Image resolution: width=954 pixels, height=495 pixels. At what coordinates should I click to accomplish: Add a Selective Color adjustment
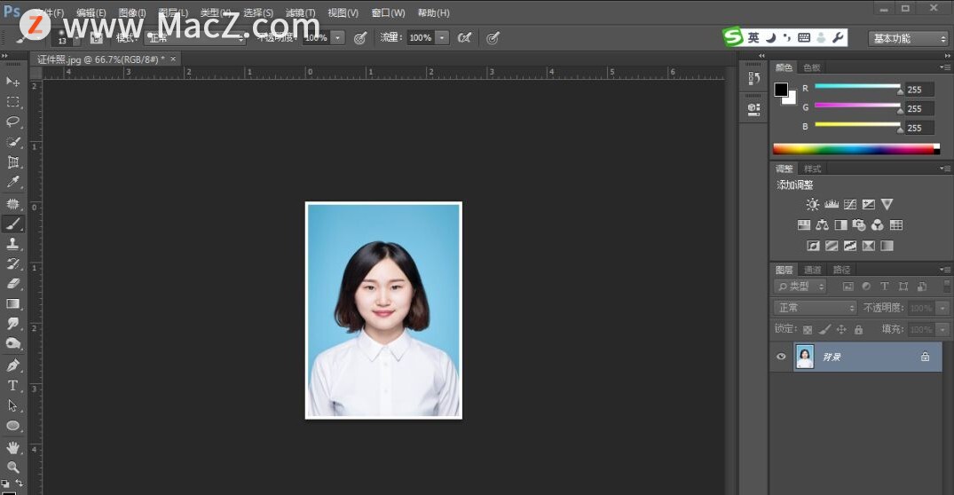[868, 246]
